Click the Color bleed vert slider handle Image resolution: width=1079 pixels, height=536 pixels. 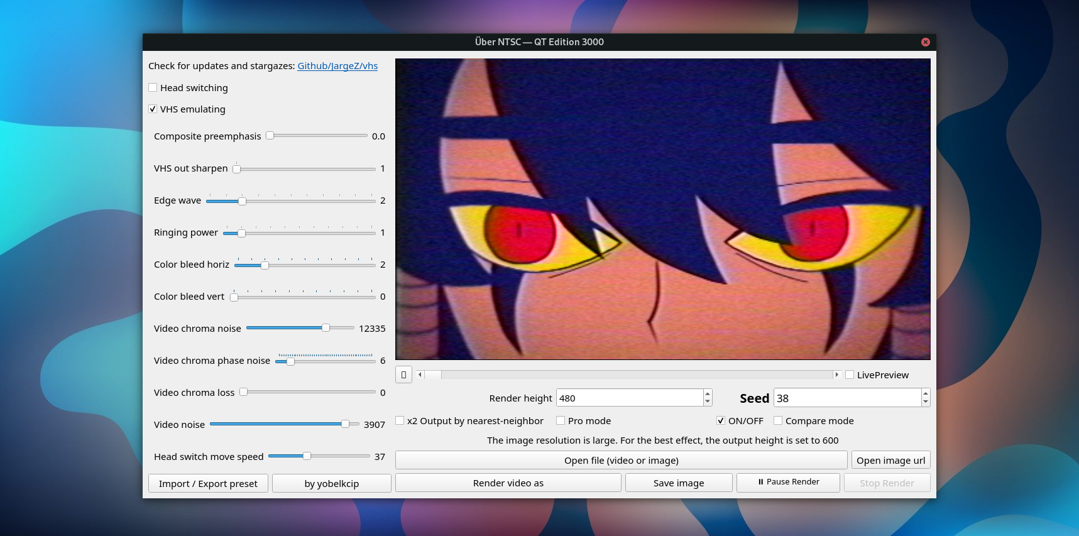[x=234, y=297]
